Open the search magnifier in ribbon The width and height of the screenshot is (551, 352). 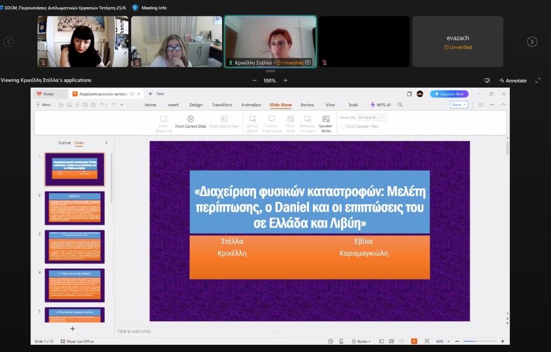(401, 105)
